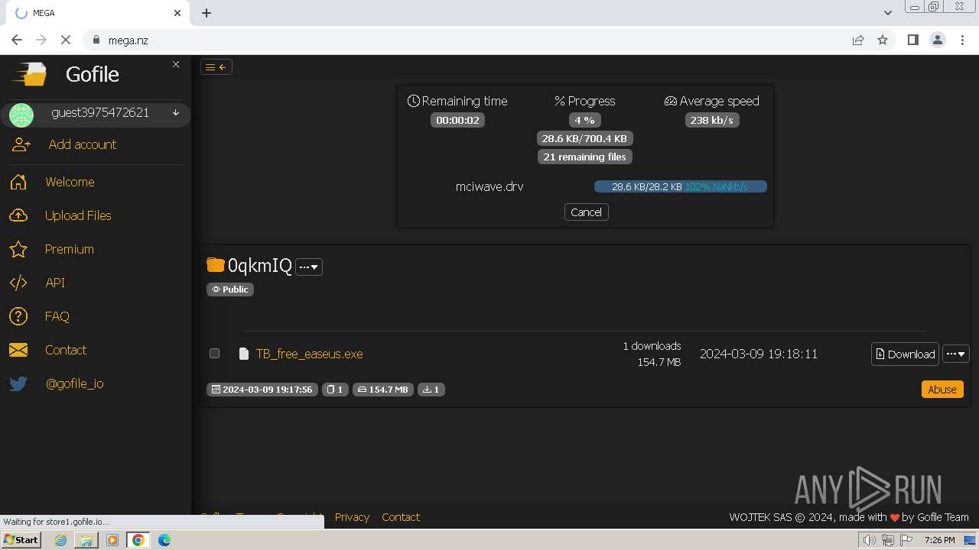Screen dimensions: 979x550
Task: Cancel the download in progress
Action: 586,212
